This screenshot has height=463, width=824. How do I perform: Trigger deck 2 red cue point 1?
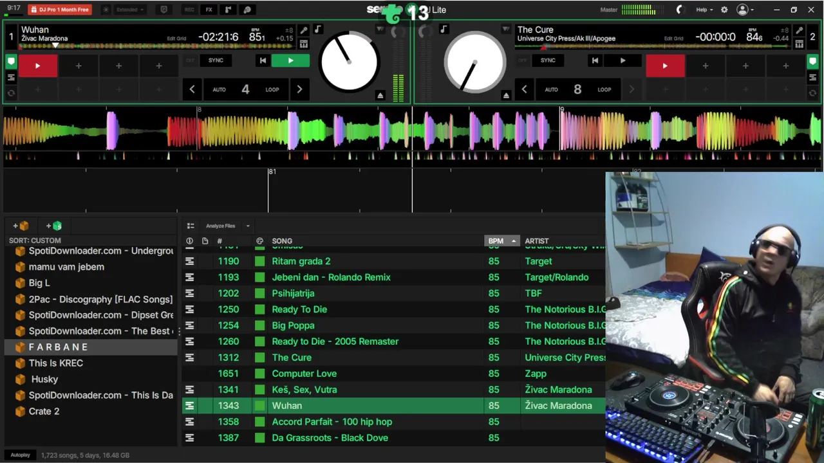665,66
